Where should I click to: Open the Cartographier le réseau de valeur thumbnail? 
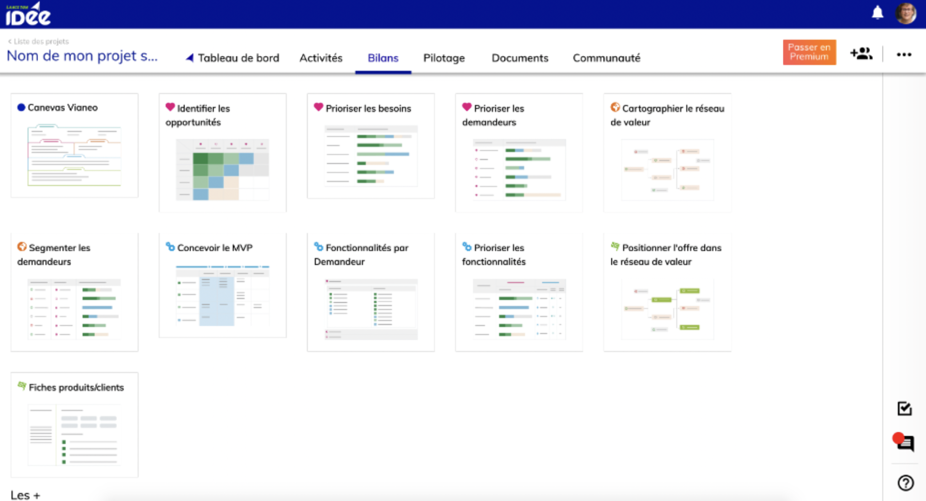pos(667,169)
